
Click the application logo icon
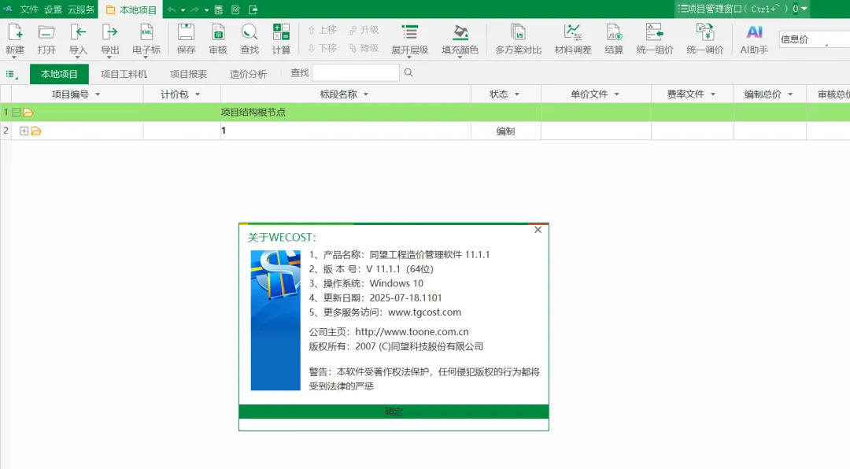click(x=8, y=9)
